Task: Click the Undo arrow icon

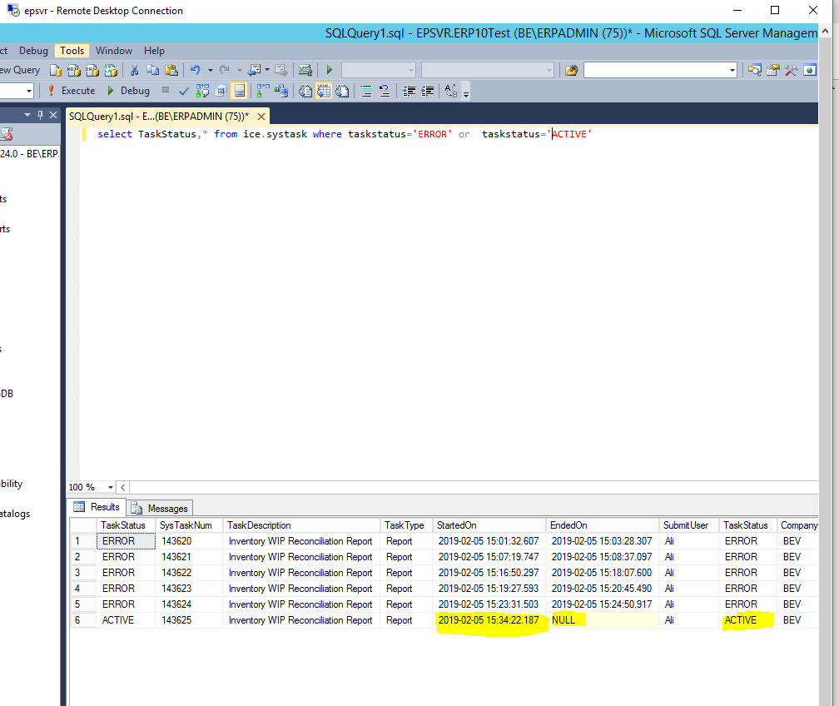Action: 196,70
